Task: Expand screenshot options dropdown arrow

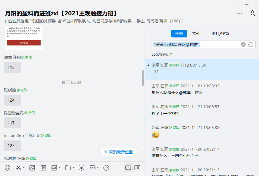Action: click(x=24, y=167)
